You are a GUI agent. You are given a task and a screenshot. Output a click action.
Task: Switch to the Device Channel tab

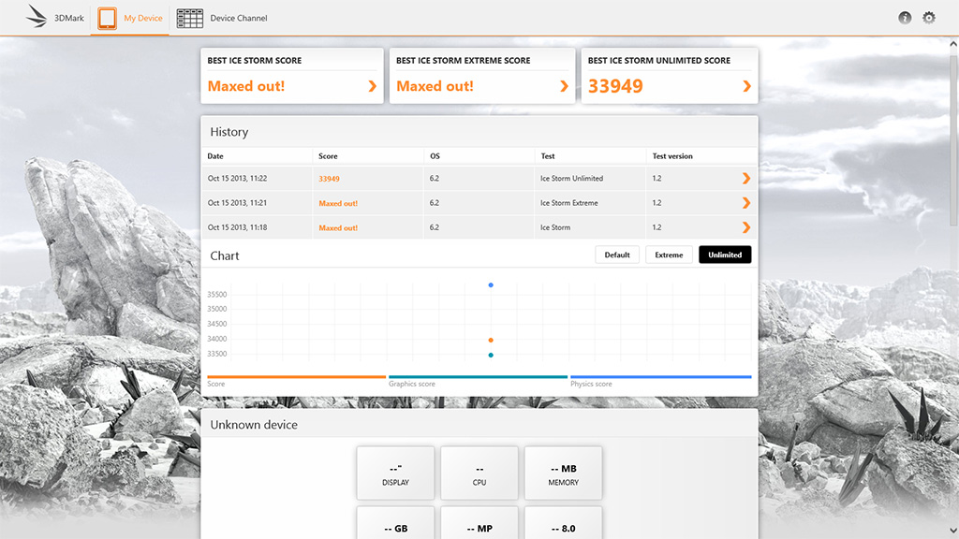[221, 18]
